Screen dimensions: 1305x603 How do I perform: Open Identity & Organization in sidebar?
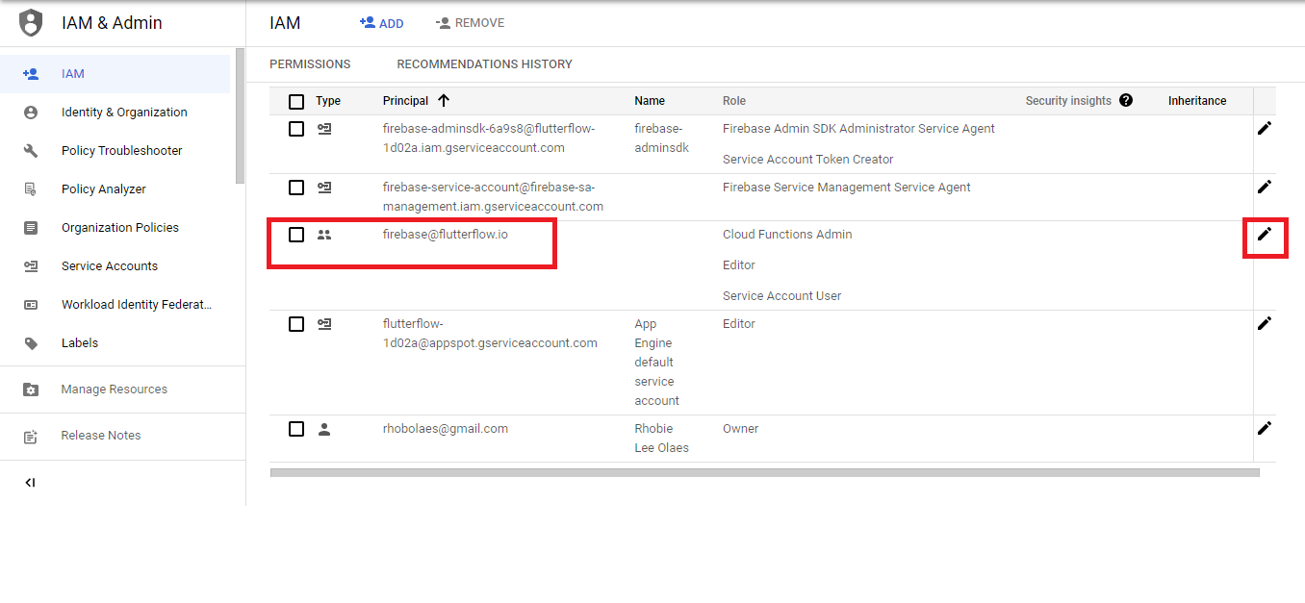[x=124, y=113]
